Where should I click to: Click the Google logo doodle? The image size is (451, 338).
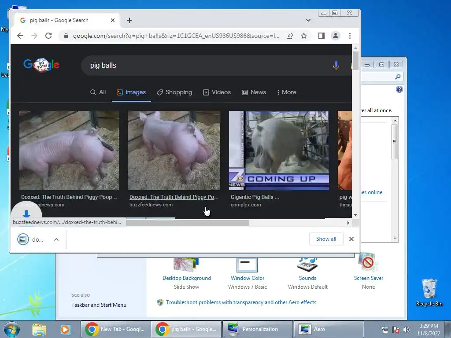coord(41,65)
